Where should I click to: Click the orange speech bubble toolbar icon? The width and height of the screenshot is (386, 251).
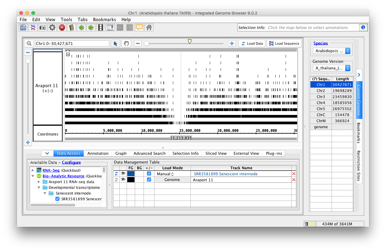click(139, 28)
